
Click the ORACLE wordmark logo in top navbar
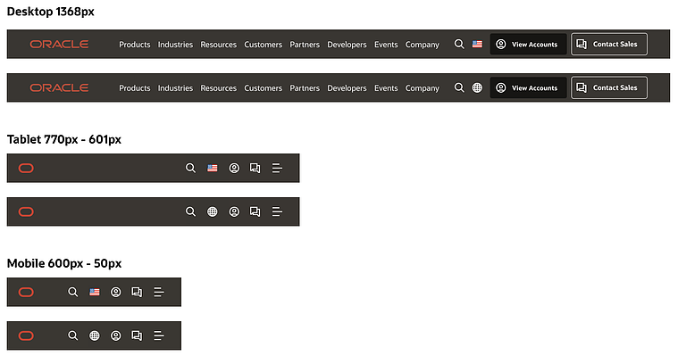click(x=59, y=44)
